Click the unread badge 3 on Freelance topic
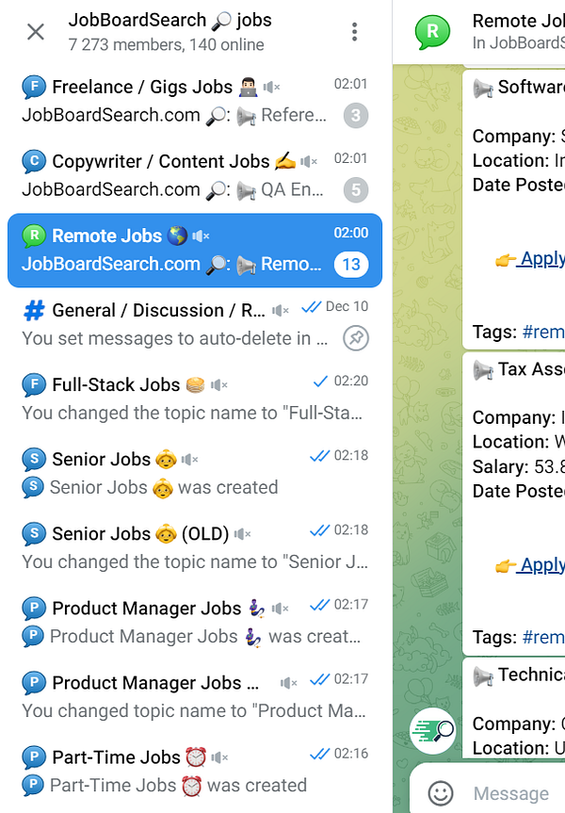Viewport: 565px width, 813px height. pyautogui.click(x=356, y=116)
